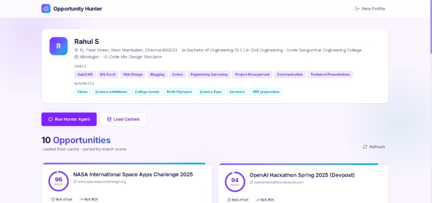Click the Loaded from cache subtitle
The image size is (432, 203).
[x=84, y=149]
